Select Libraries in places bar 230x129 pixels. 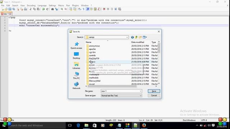(x=76, y=66)
